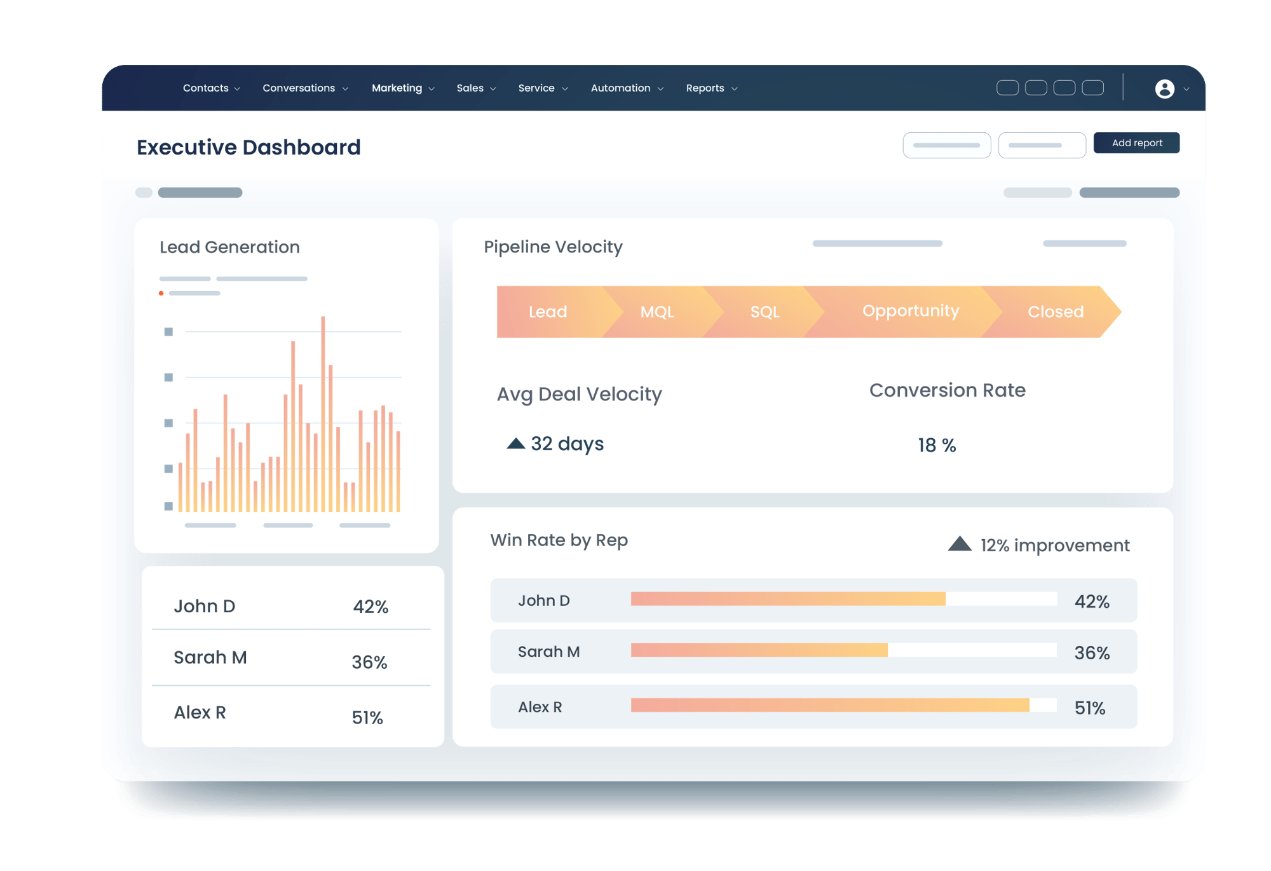Select the Closed stage arrow in pipeline
This screenshot has height=871, width=1271.
(x=1052, y=312)
